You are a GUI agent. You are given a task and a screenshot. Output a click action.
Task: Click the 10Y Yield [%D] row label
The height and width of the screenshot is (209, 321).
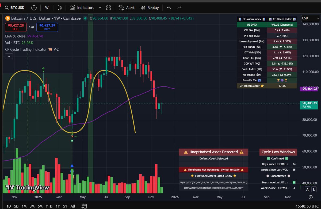[x=252, y=53]
